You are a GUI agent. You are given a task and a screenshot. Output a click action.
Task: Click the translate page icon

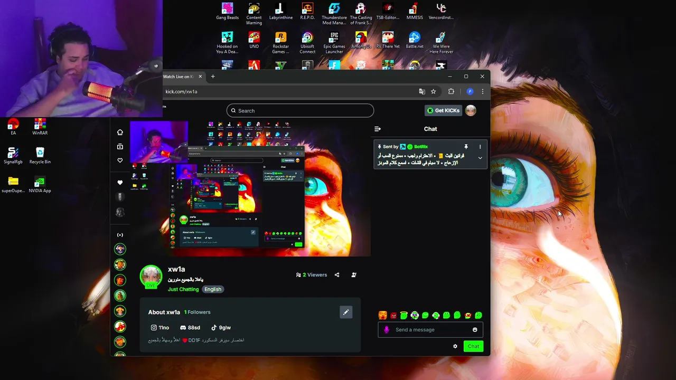coord(421,91)
